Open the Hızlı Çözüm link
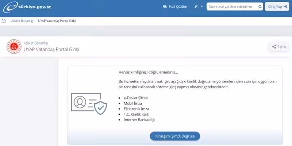Image resolution: width=292 pixels, height=146 pixels. click(178, 7)
